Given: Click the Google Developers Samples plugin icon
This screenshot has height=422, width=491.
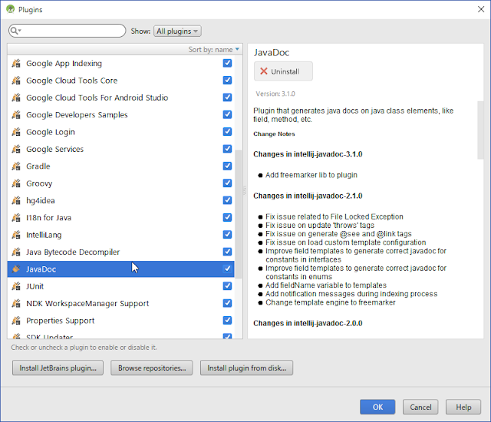Looking at the screenshot, I should click(16, 115).
